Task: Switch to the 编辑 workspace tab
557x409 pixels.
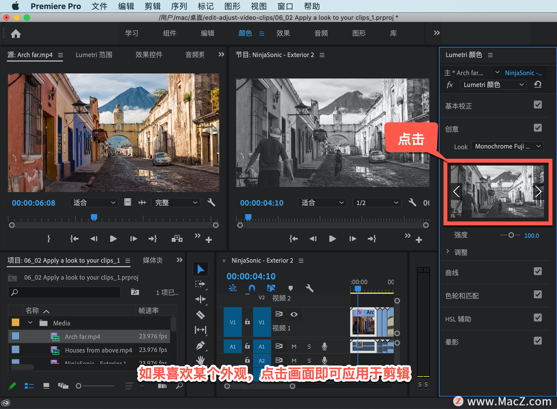Action: (x=207, y=33)
